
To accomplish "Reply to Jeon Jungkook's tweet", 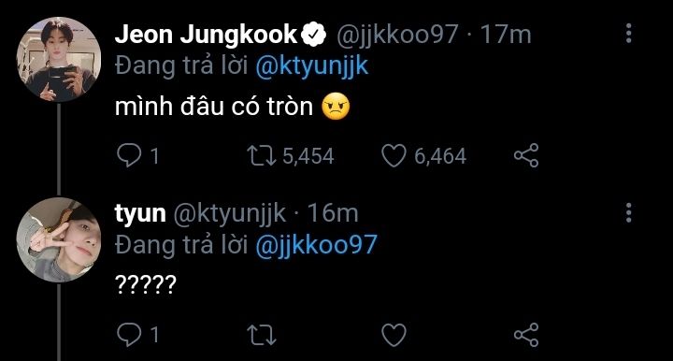I will pos(129,155).
